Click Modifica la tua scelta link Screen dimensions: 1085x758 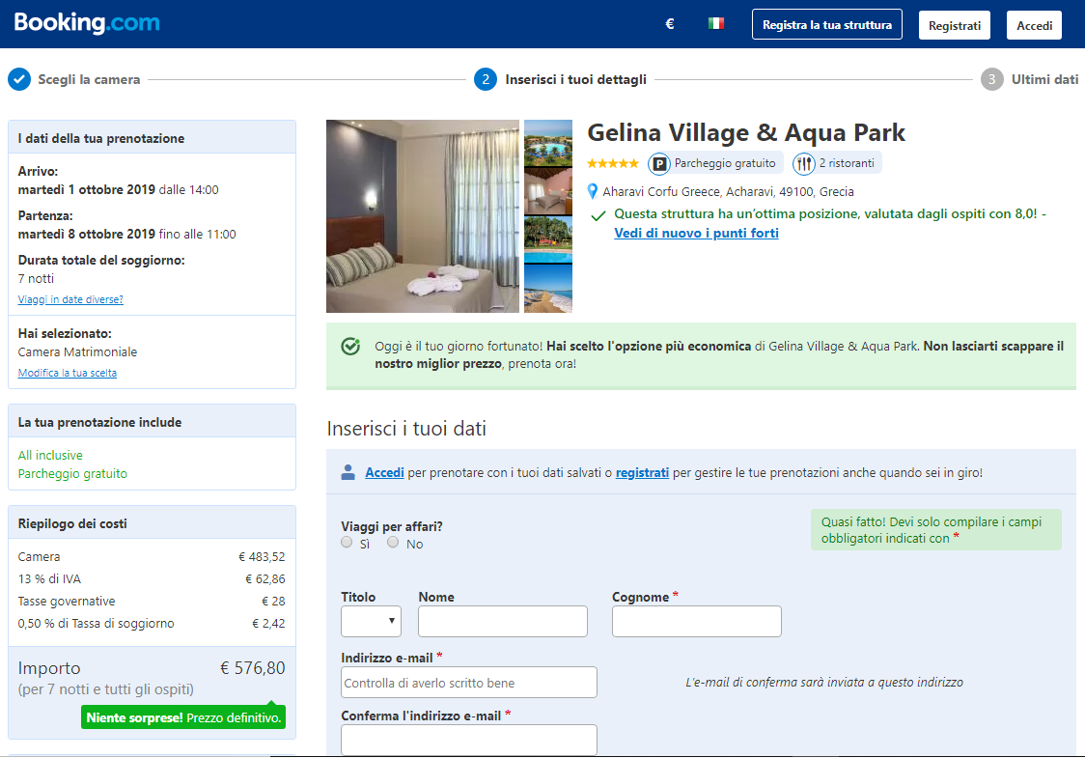click(68, 373)
